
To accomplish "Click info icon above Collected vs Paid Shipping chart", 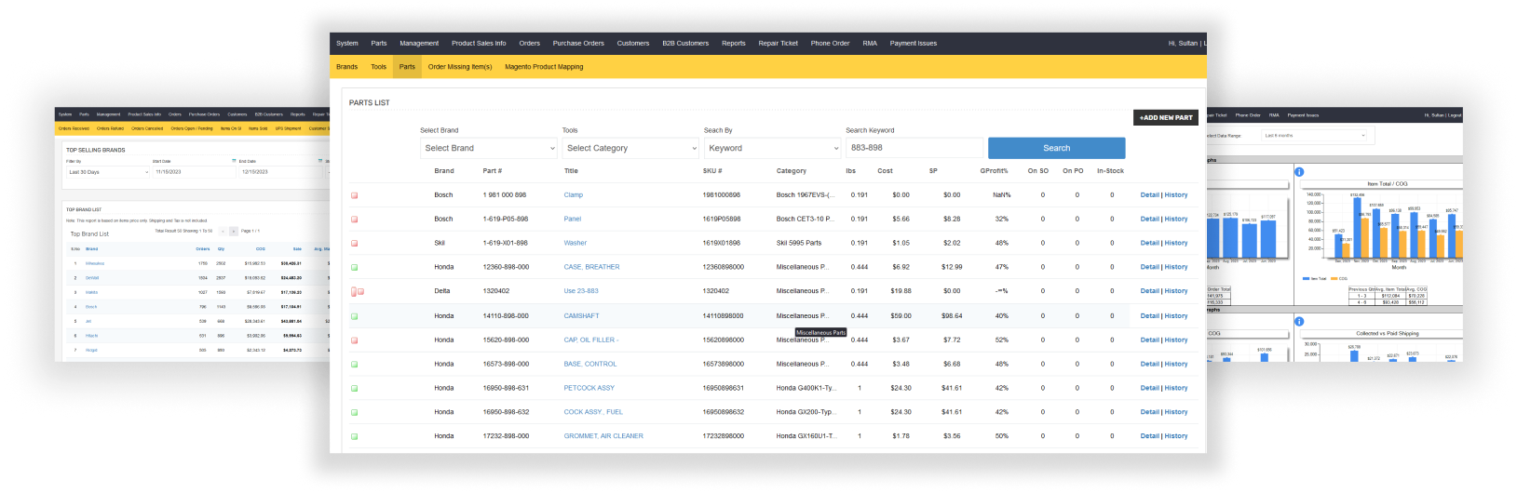I will [1299, 322].
